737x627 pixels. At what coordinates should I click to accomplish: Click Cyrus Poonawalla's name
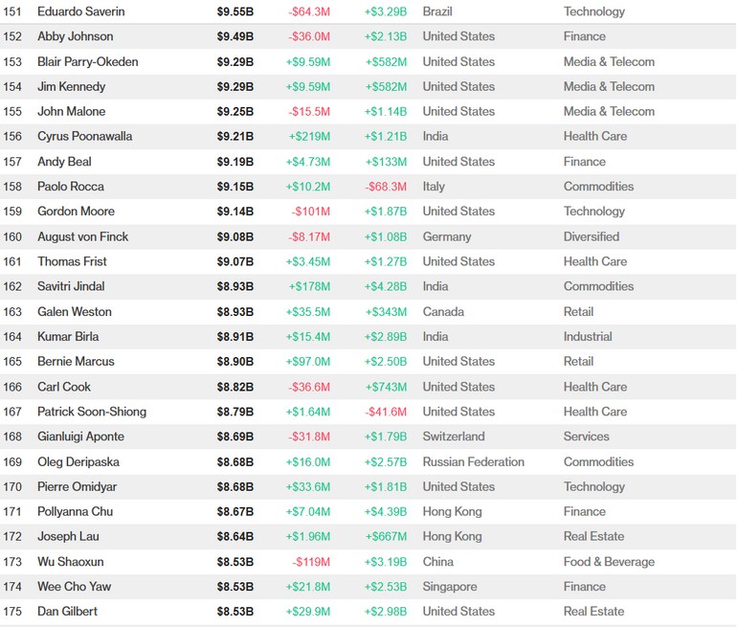[x=84, y=136]
